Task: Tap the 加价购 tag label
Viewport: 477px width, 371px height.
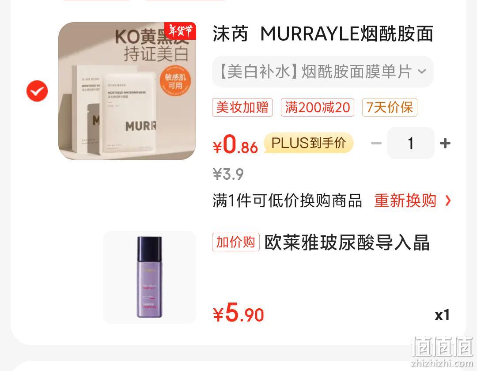Action: pos(236,242)
